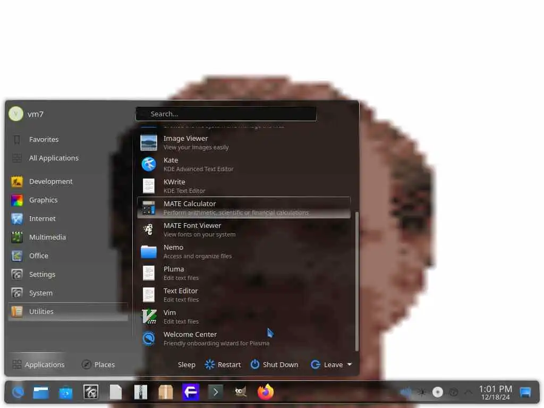Switch to the Places tab
The height and width of the screenshot is (408, 544).
pyautogui.click(x=98, y=364)
